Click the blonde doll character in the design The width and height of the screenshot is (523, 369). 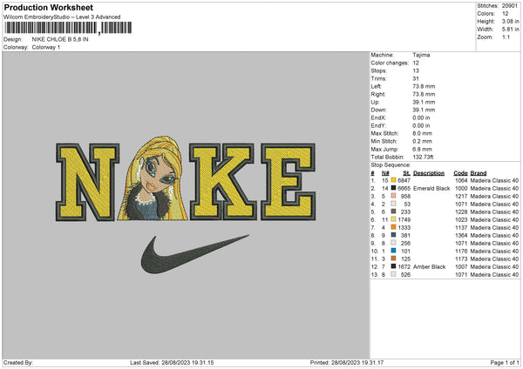coord(153,178)
